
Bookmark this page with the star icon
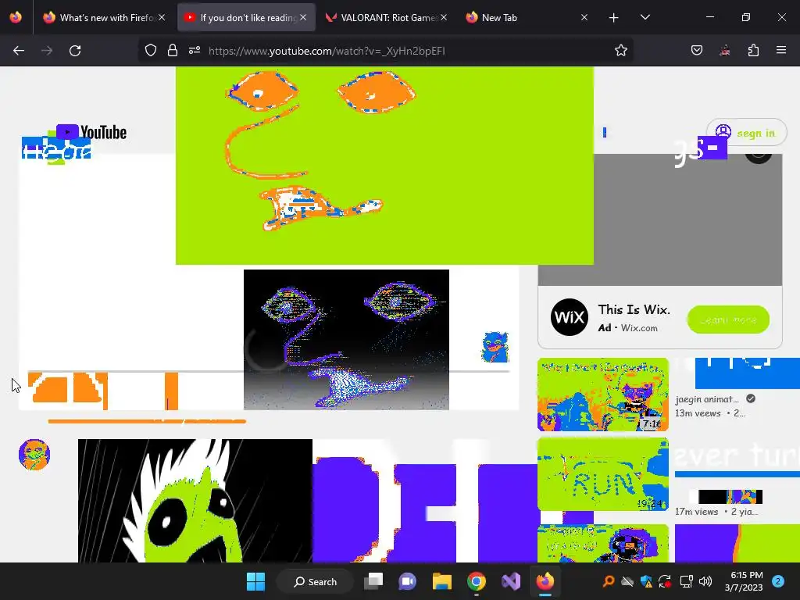click(620, 50)
